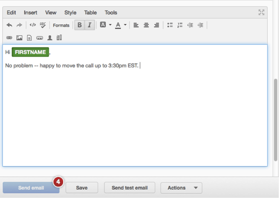Open the Insert menu

(31, 13)
